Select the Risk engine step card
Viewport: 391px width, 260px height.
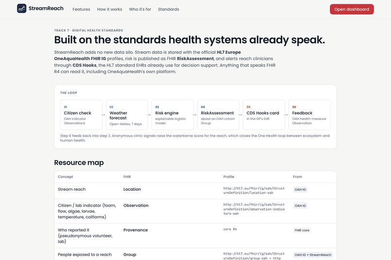click(173, 115)
